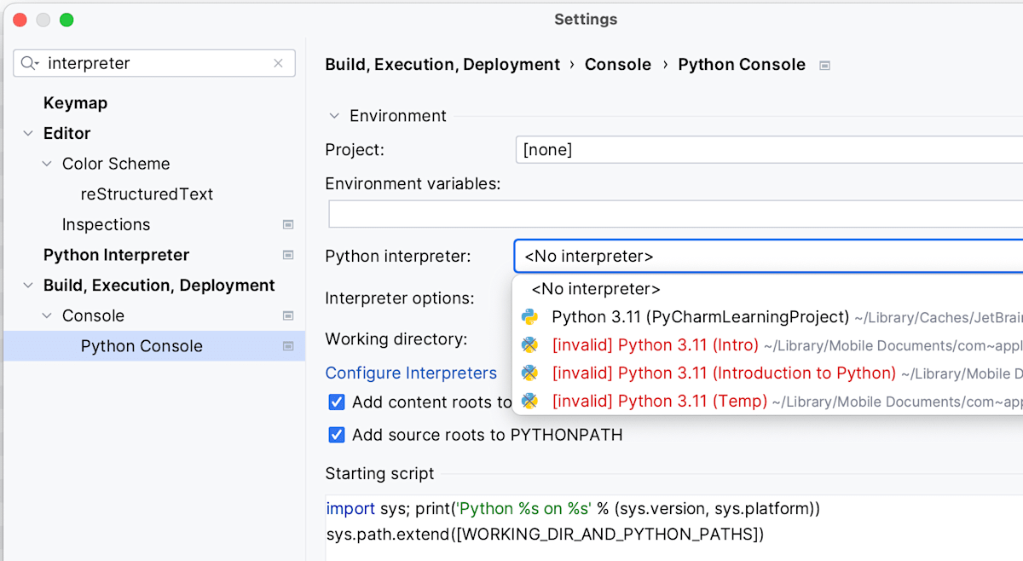Click invalid Python icon for Introduction to Python
Screen dimensions: 1023x561
point(529,373)
